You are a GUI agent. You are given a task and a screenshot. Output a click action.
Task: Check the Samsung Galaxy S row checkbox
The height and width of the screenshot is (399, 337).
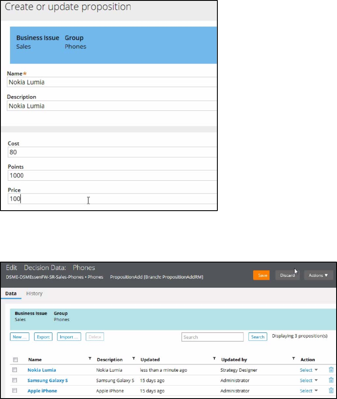[x=14, y=380]
